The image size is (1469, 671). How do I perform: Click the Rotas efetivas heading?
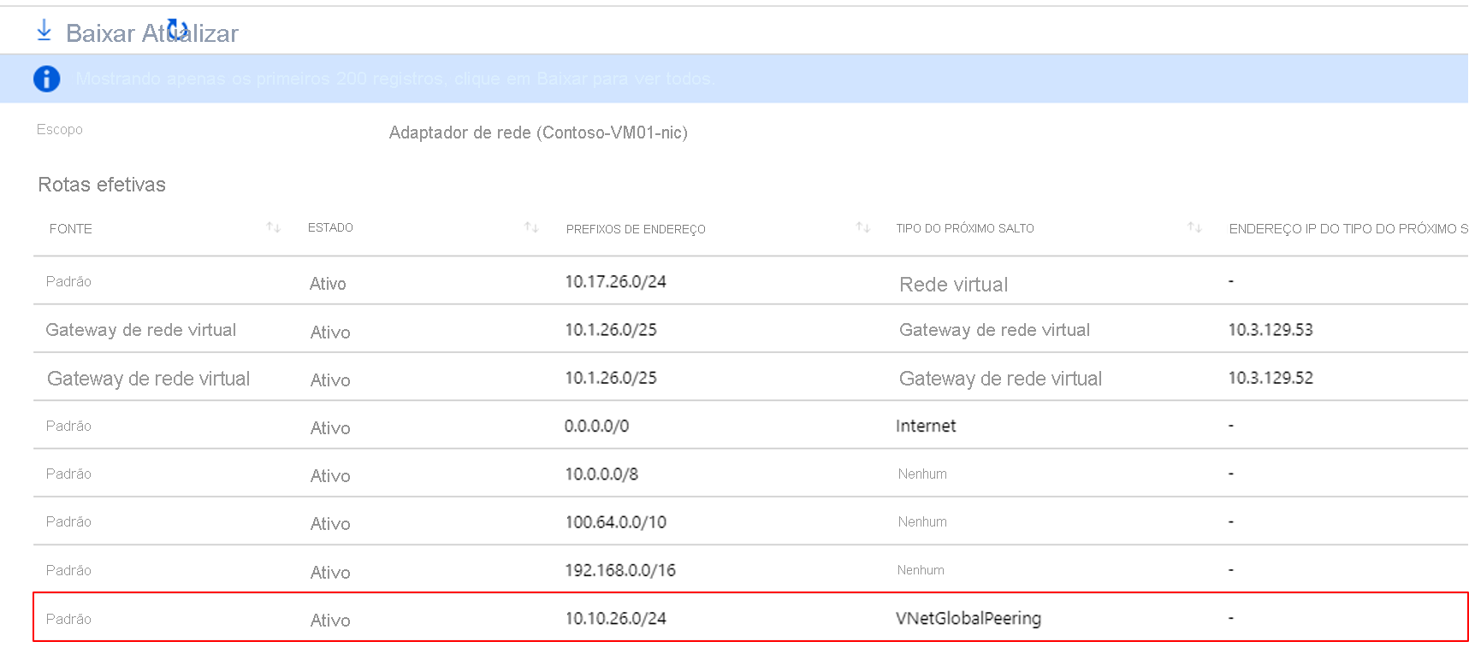(x=102, y=185)
